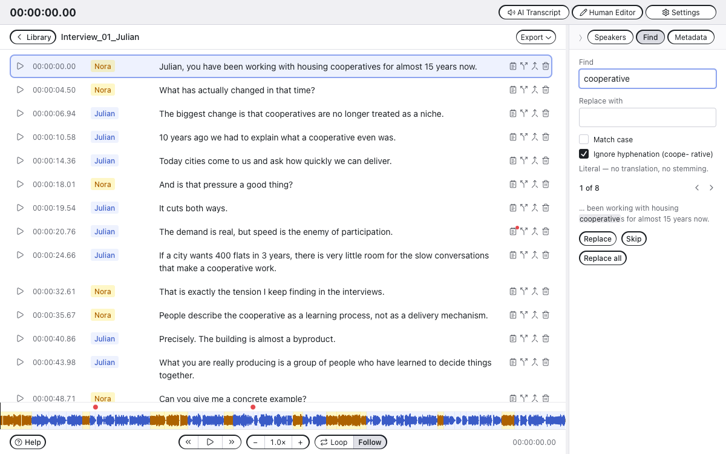726x454 pixels.
Task: Delete the 00:00:04.50 segment
Action: 546,90
